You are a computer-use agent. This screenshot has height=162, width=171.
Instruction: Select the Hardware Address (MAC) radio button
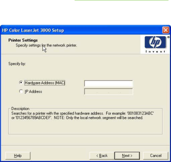(x=21, y=83)
